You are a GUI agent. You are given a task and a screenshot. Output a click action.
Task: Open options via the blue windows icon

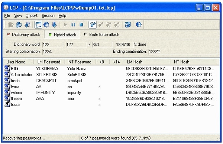pyautogui.click(x=127, y=25)
